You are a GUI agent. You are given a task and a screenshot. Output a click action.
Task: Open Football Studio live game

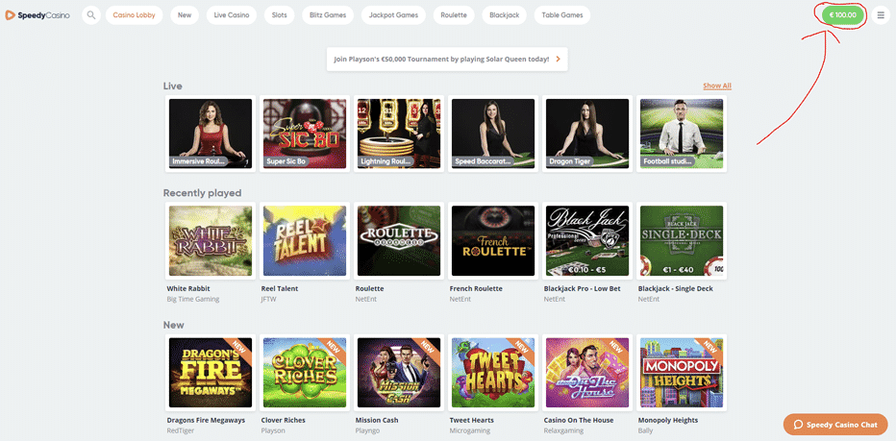[x=682, y=134]
